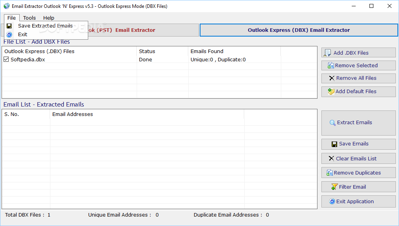Open the File menu

coord(11,18)
